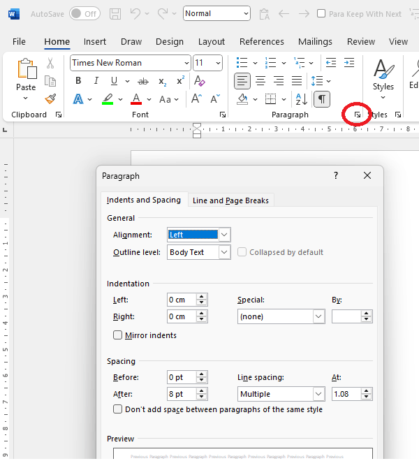Click the Left indentation field
This screenshot has height=461, width=419.
[182, 300]
